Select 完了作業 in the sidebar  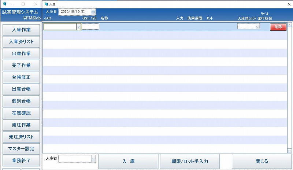(x=21, y=65)
